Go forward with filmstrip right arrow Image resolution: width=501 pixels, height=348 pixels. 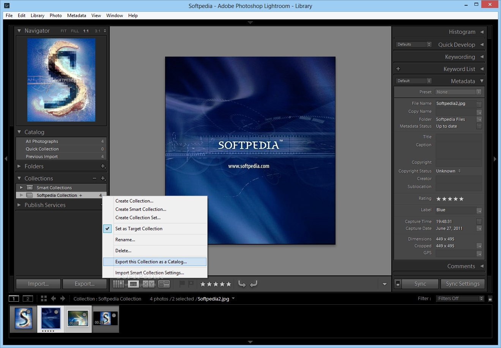(63, 299)
